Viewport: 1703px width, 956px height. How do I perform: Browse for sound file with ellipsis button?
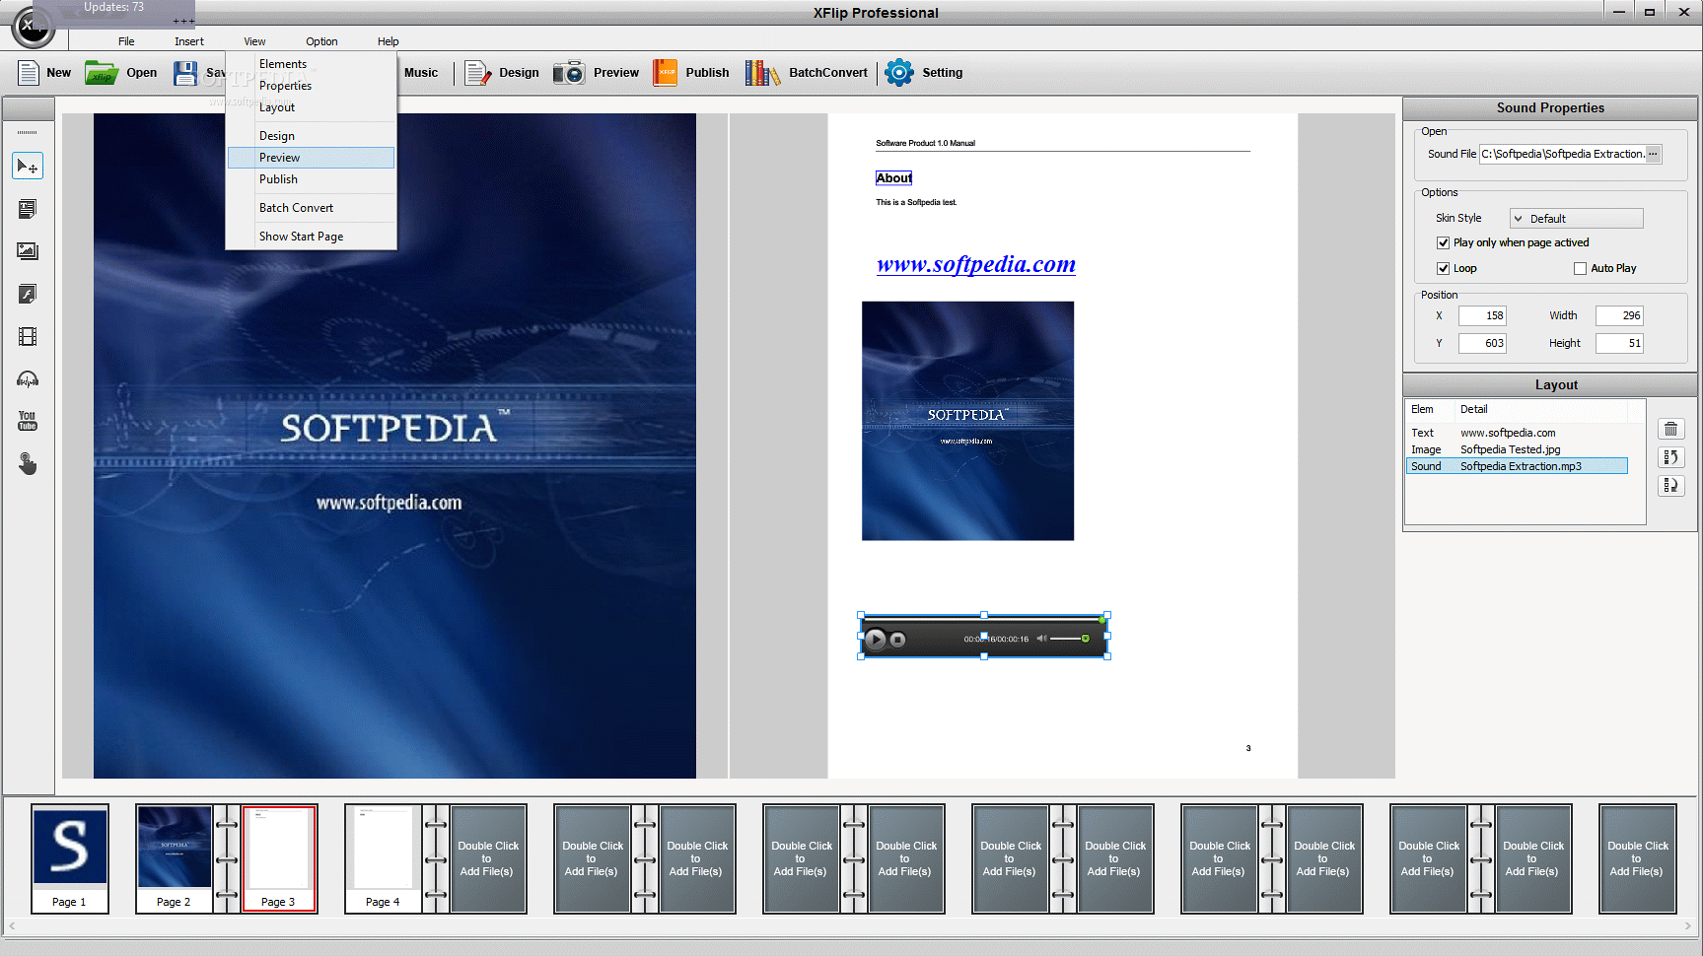1653,154
